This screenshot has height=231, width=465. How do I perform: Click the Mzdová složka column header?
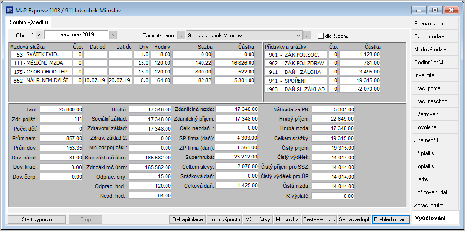tap(27, 47)
